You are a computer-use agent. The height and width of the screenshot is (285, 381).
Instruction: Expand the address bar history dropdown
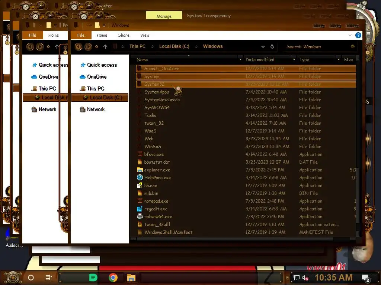[263, 47]
